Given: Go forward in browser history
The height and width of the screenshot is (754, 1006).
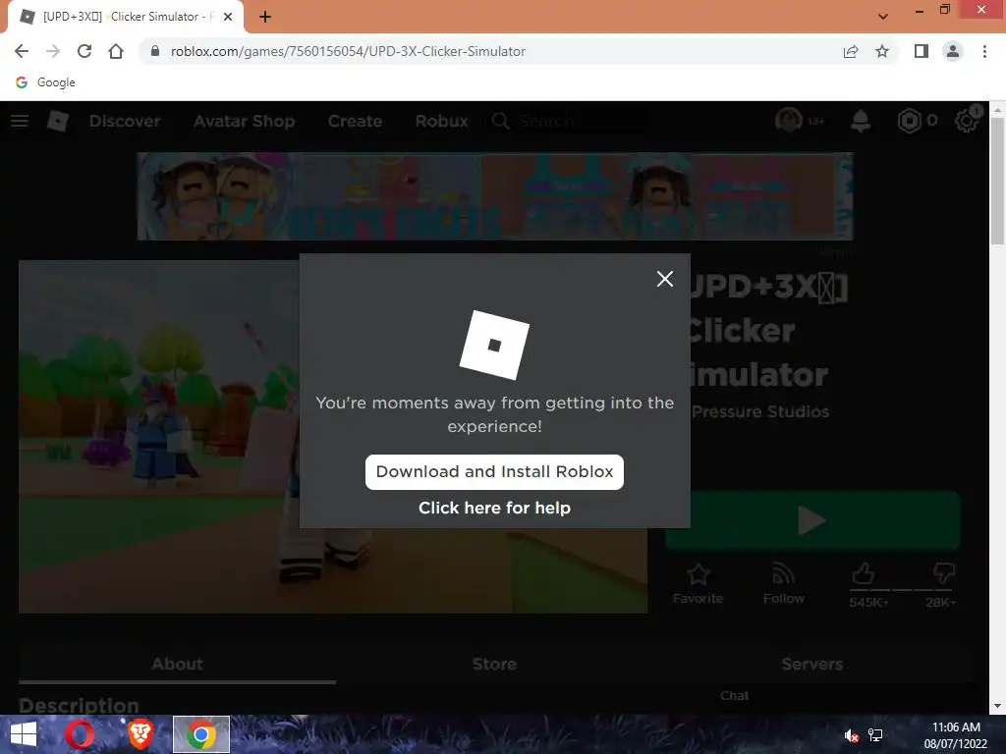Looking at the screenshot, I should pos(53,51).
